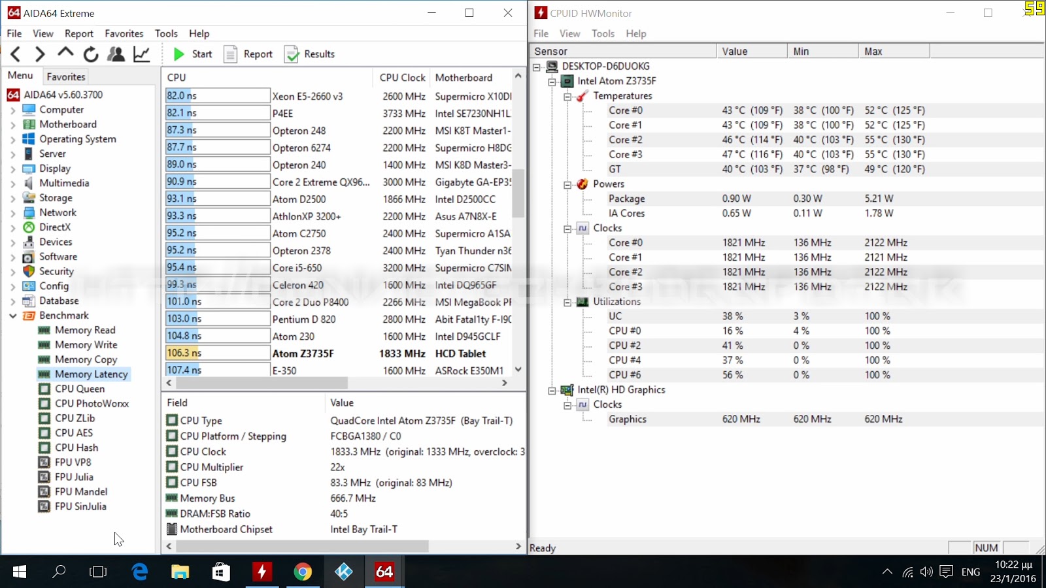1046x588 pixels.
Task: Select CPU AES benchmark
Action: point(74,433)
